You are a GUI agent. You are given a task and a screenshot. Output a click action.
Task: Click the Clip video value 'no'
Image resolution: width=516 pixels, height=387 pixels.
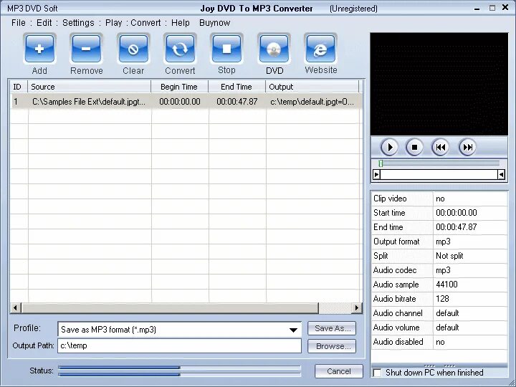point(470,199)
